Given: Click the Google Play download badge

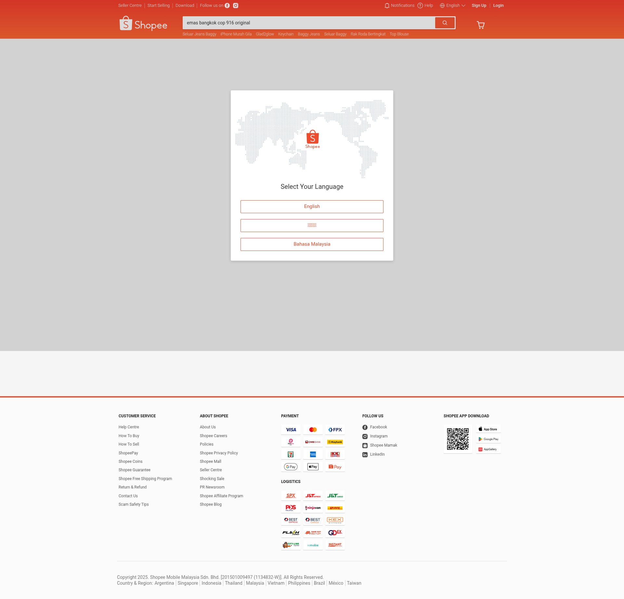Looking at the screenshot, I should [488, 439].
